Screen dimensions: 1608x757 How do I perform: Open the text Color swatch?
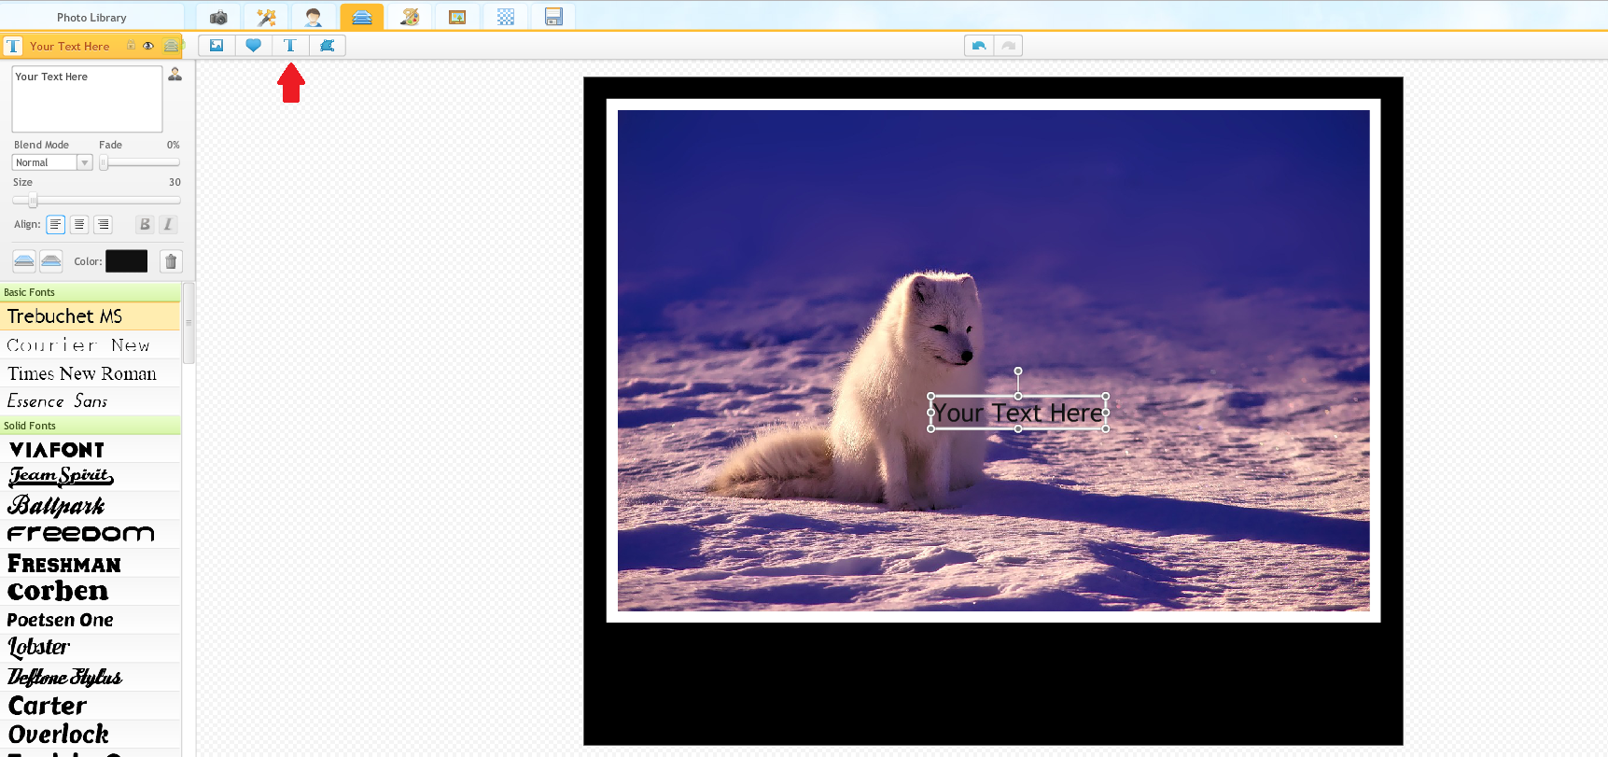point(126,261)
